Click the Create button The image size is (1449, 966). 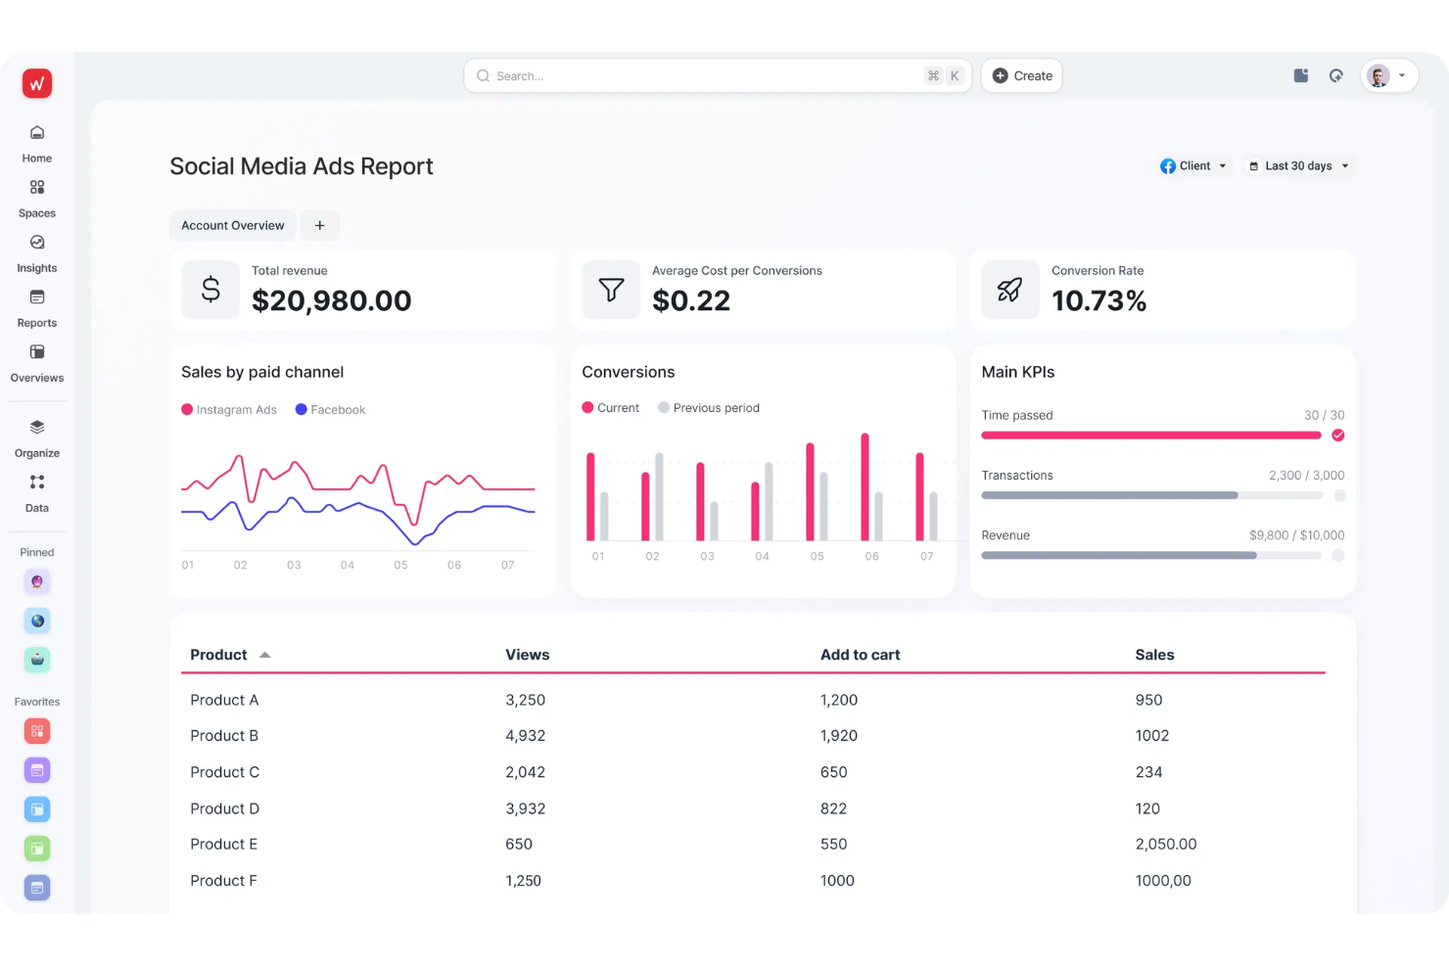tap(1021, 75)
